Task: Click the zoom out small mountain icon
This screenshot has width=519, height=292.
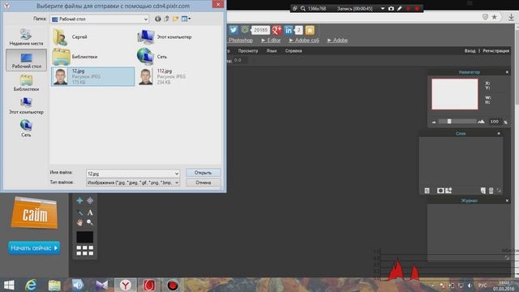Action: coord(434,122)
